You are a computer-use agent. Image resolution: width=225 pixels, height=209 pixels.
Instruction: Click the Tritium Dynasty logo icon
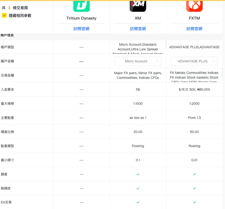[x=81, y=6]
